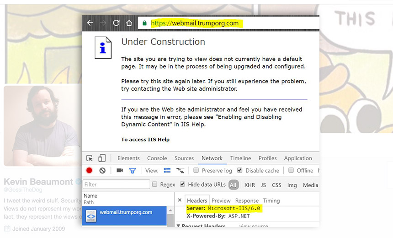
Task: Click the network Filter text field
Action: tap(116, 184)
